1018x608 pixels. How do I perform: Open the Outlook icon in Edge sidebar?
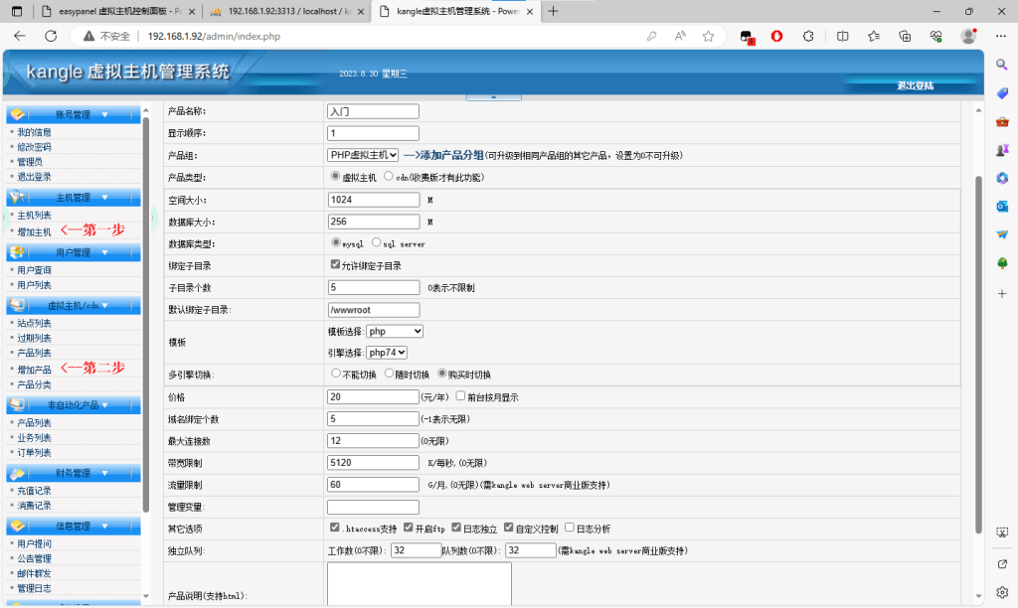coord(1002,206)
